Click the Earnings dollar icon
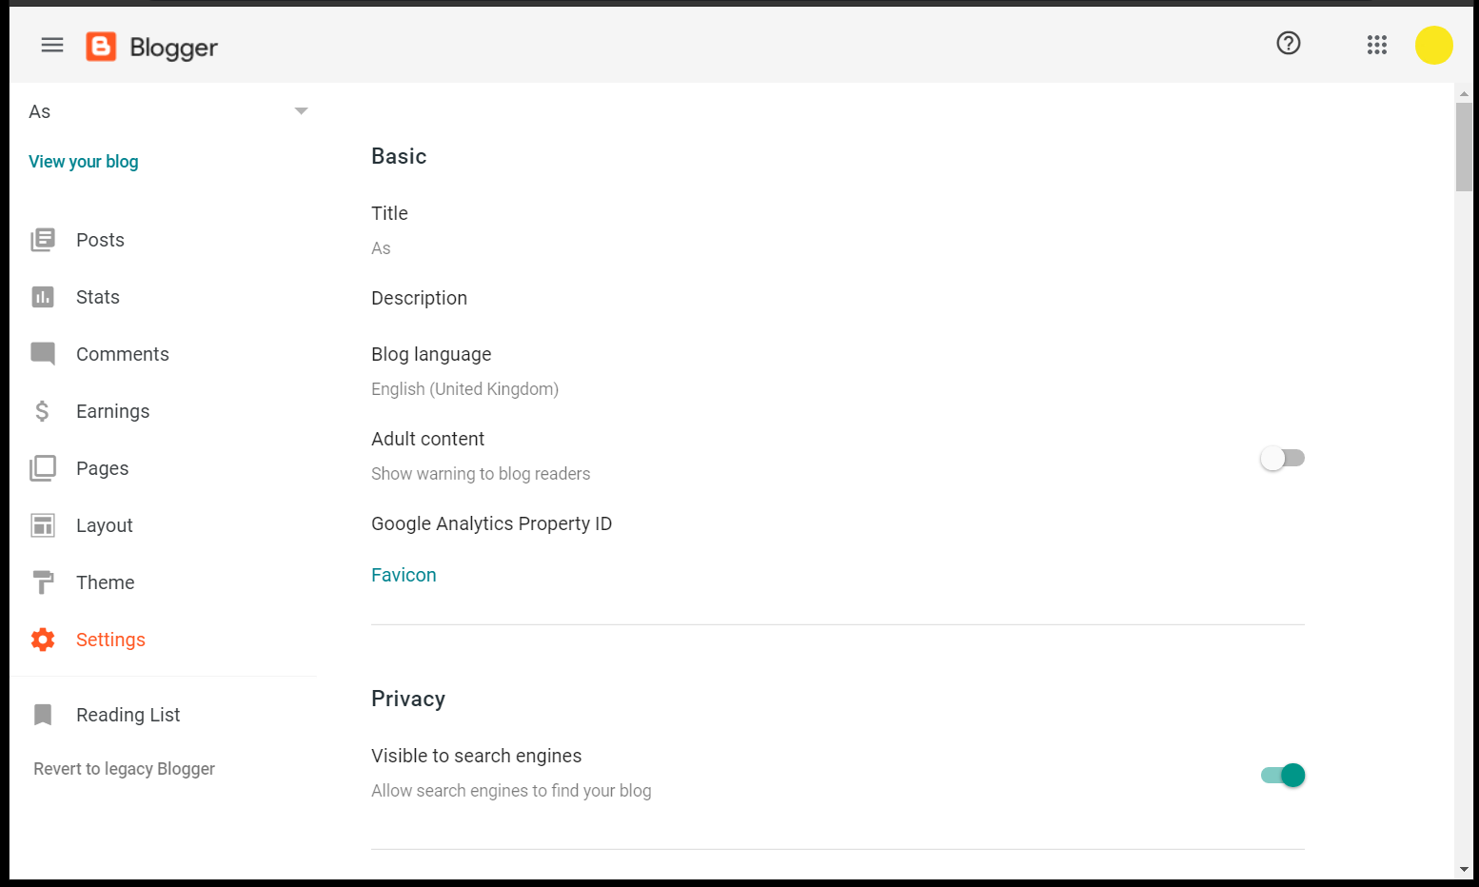This screenshot has width=1479, height=887. 43,410
